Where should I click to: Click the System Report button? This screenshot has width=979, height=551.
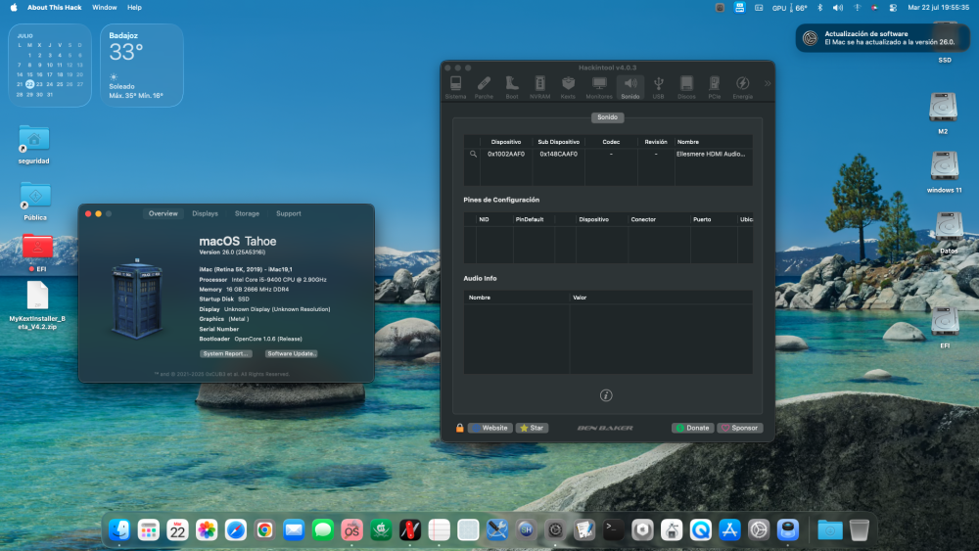pos(226,354)
